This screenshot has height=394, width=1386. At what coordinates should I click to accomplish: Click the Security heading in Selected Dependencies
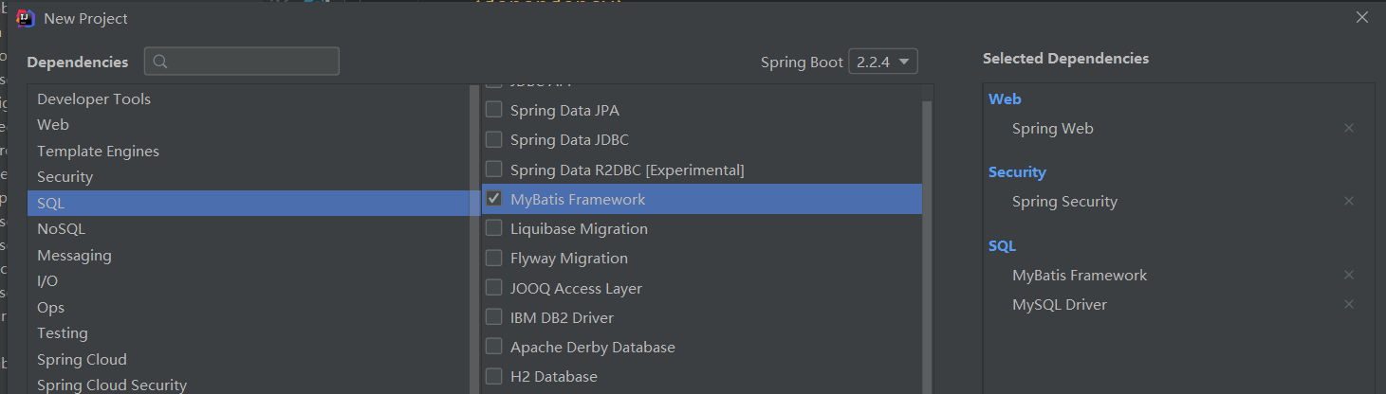[x=1017, y=171]
